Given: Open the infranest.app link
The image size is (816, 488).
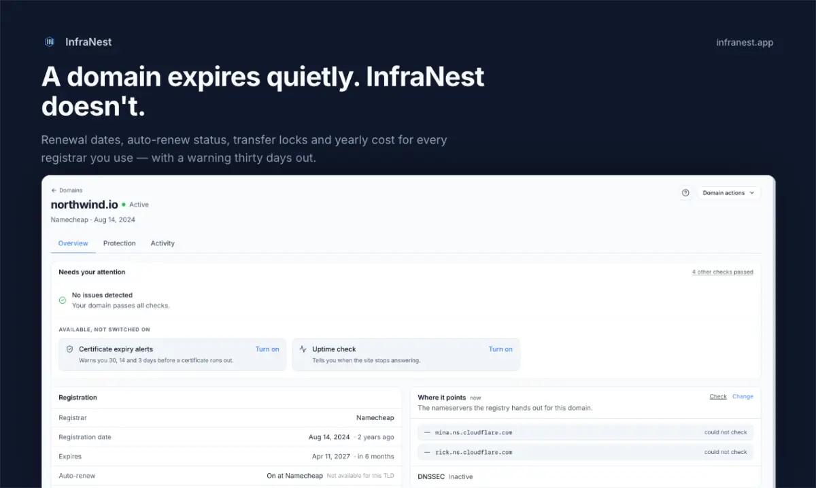Looking at the screenshot, I should coord(745,42).
